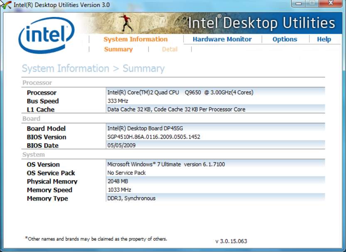This screenshot has height=252, width=346.
Task: Click the Board Model label
Action: [46, 129]
